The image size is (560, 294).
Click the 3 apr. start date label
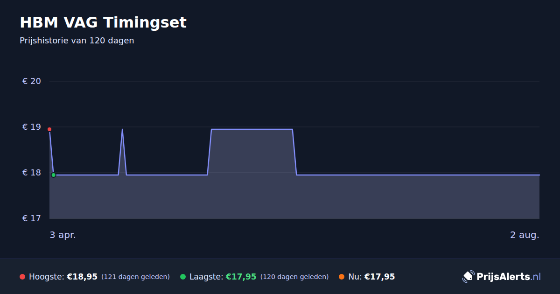click(x=63, y=235)
